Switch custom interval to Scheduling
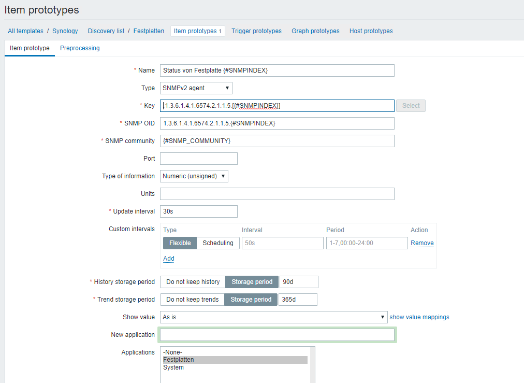The image size is (524, 383). [x=217, y=243]
